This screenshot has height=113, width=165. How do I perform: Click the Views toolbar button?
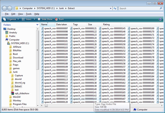(26, 19)
